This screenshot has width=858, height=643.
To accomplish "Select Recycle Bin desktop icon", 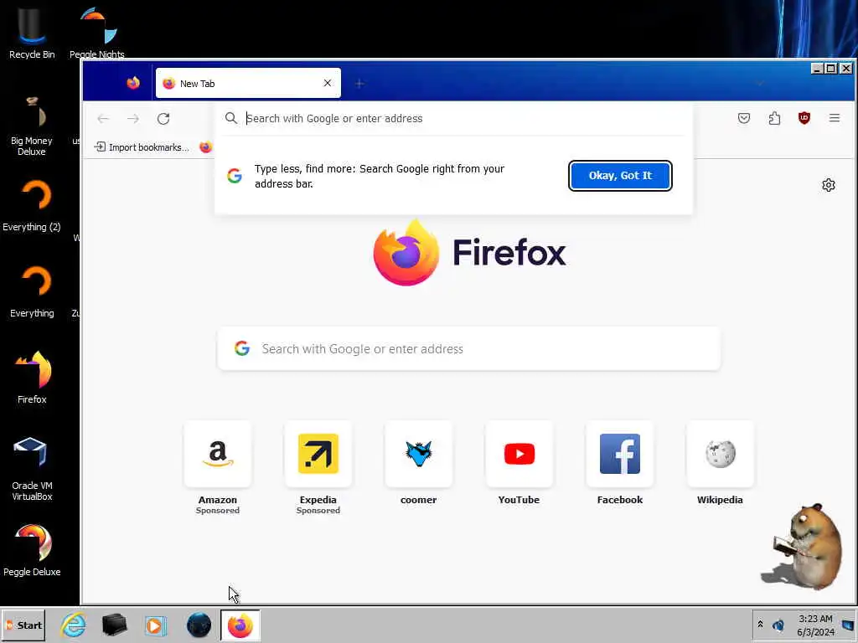I will click(x=32, y=32).
